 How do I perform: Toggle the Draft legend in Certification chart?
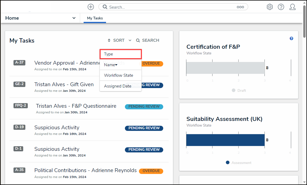coord(239,90)
